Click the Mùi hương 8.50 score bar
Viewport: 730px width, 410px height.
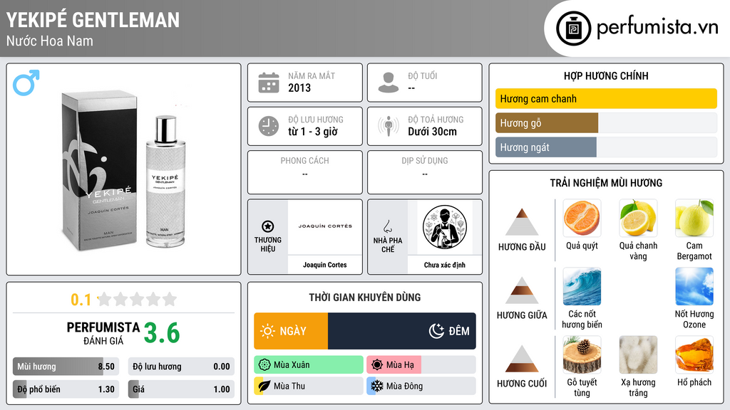(66, 367)
